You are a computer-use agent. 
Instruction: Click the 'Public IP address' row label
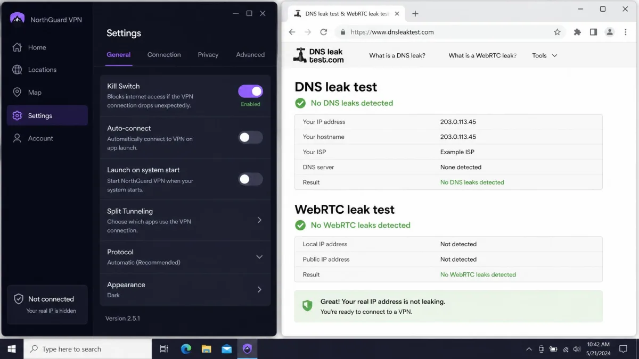[x=326, y=260]
